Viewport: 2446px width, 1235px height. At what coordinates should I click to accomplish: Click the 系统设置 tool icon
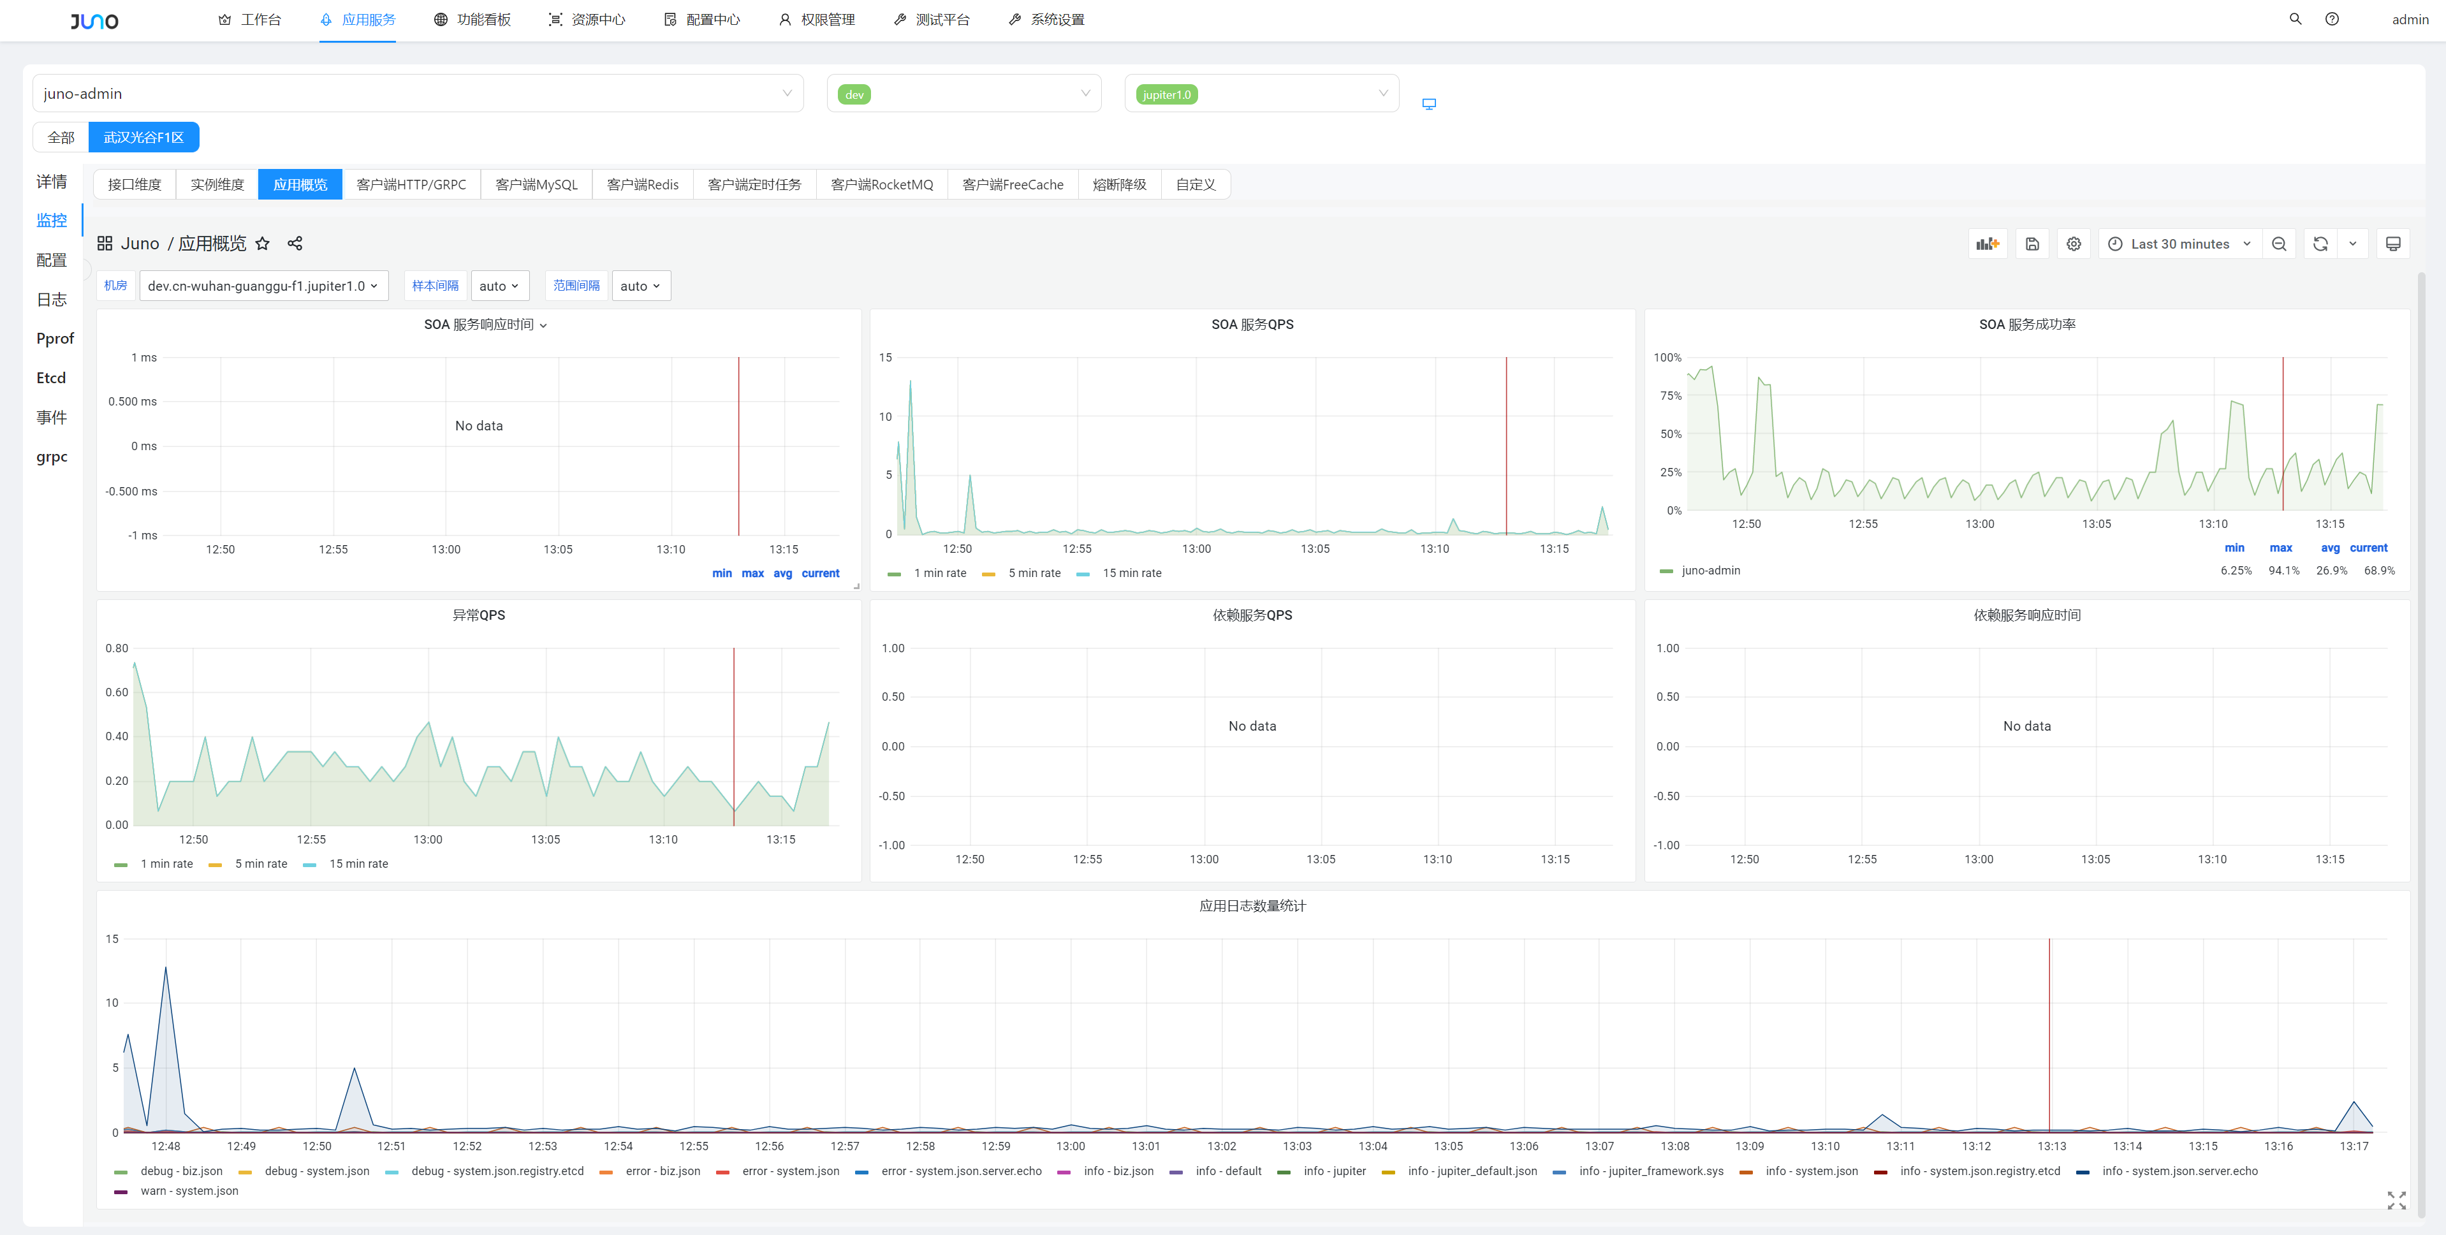point(1015,20)
